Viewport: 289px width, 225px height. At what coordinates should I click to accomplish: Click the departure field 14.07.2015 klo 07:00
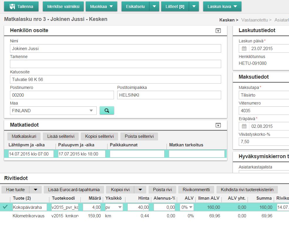click(31, 154)
